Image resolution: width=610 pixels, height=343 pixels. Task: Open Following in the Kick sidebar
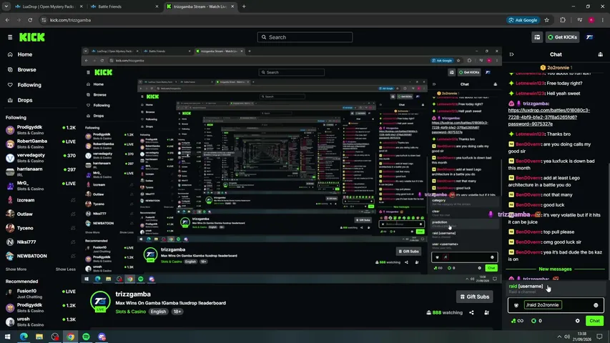[29, 85]
